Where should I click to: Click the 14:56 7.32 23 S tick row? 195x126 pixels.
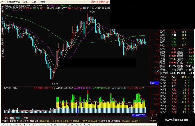coord(177,112)
